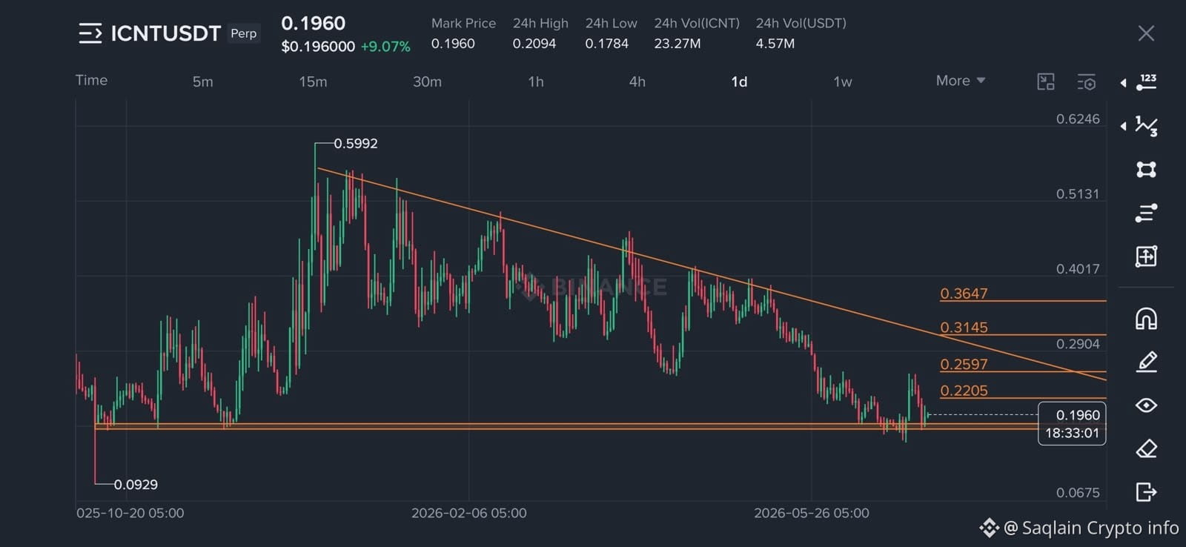Open the chart layout switch icon

tap(1045, 82)
